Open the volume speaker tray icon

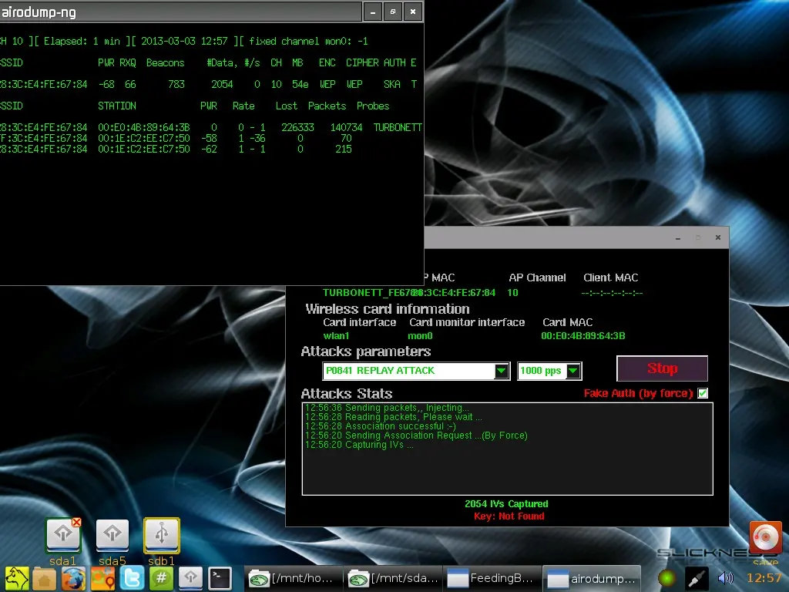click(726, 578)
